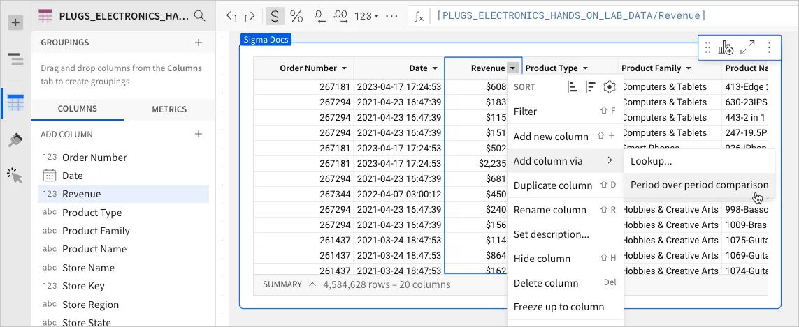This screenshot has width=799, height=327.
Task: Select Store Name in the columns list
Action: [123, 268]
